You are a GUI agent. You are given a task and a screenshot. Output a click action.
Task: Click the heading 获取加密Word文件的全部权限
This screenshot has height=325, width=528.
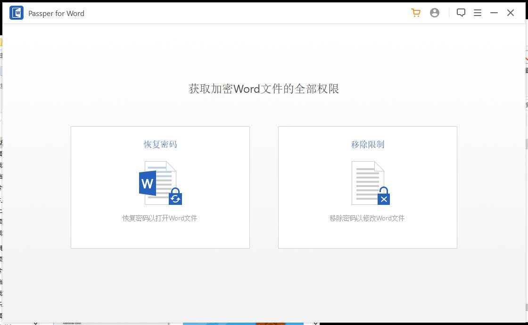click(x=264, y=89)
